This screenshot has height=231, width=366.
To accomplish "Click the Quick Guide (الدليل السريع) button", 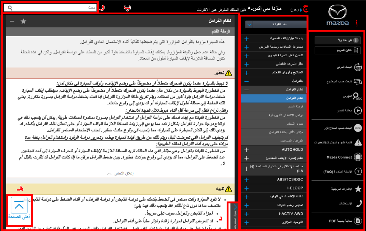I will tap(337, 50).
